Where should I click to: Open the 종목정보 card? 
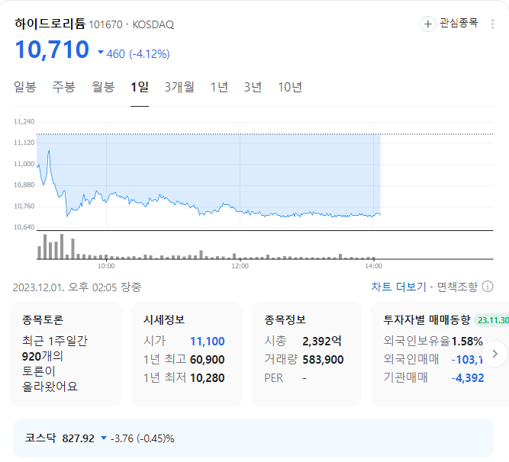point(307,354)
